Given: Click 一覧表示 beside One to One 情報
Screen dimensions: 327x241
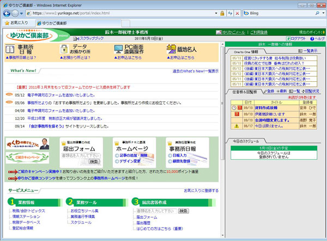Looking at the screenshot, I should (x=308, y=51).
